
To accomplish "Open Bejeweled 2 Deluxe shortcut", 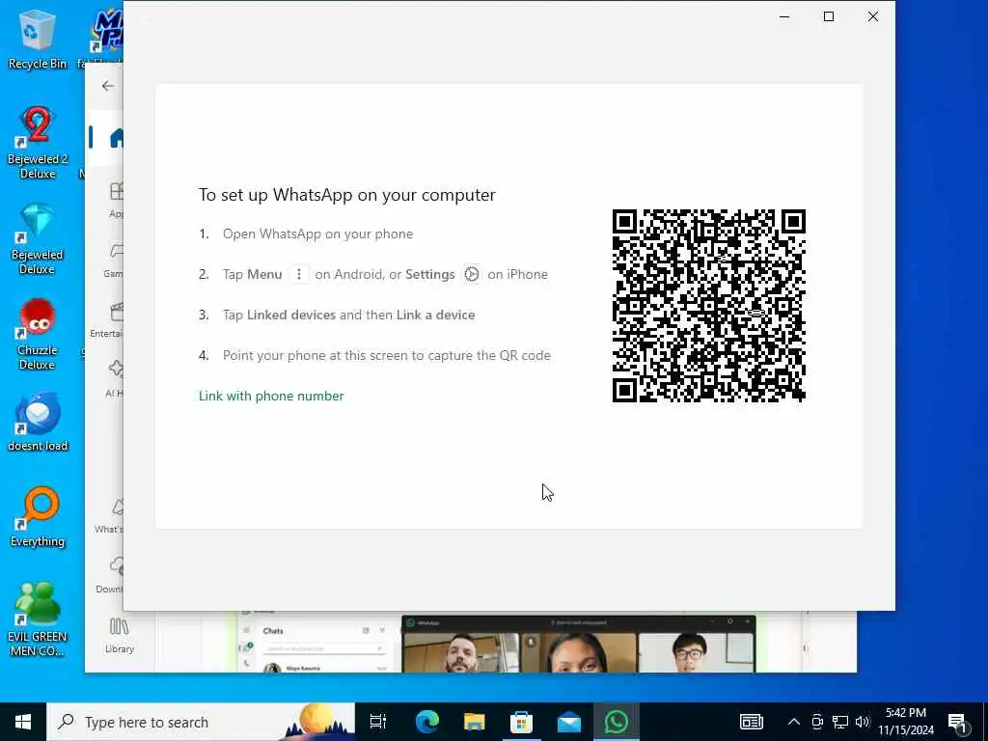I will tap(38, 143).
